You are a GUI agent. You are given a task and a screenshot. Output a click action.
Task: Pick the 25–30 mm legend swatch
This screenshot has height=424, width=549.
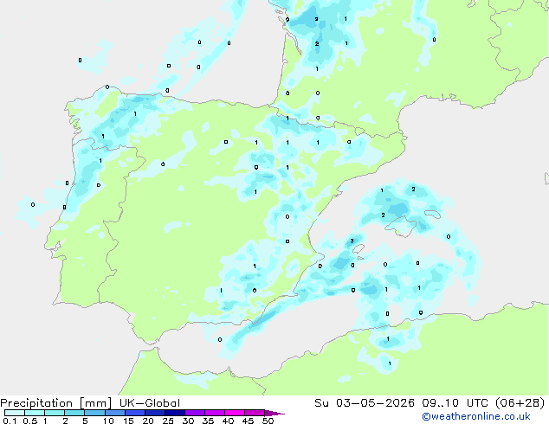pyautogui.click(x=174, y=413)
